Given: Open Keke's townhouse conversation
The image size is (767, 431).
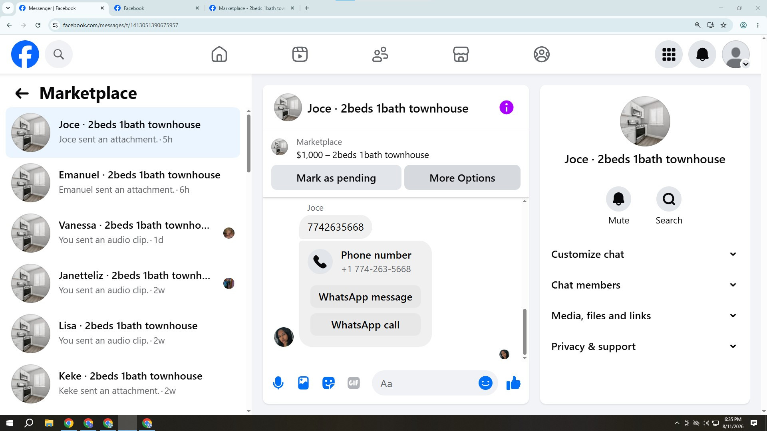Looking at the screenshot, I should click(x=123, y=384).
